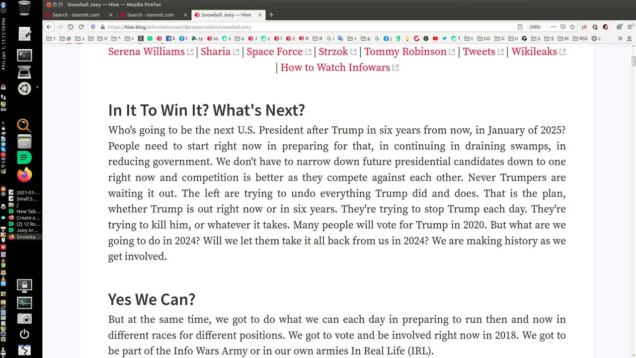The image size is (636, 358).
Task: Open the Serena Williams link
Action: (147, 52)
